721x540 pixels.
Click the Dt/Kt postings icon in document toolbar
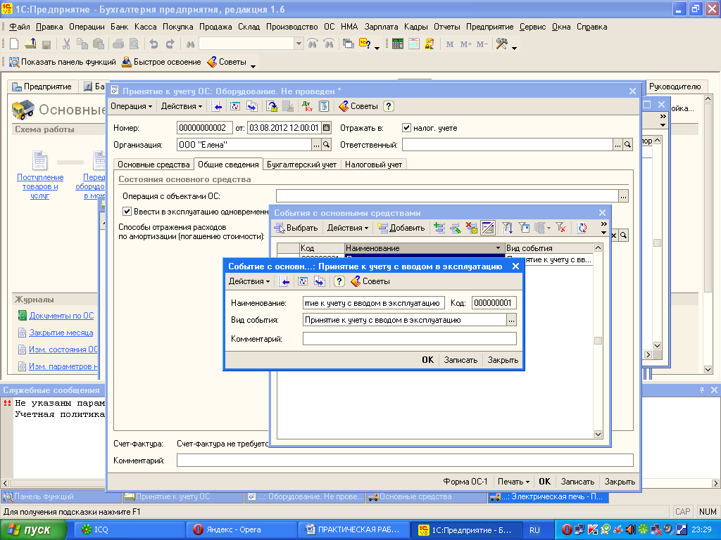pyautogui.click(x=307, y=107)
